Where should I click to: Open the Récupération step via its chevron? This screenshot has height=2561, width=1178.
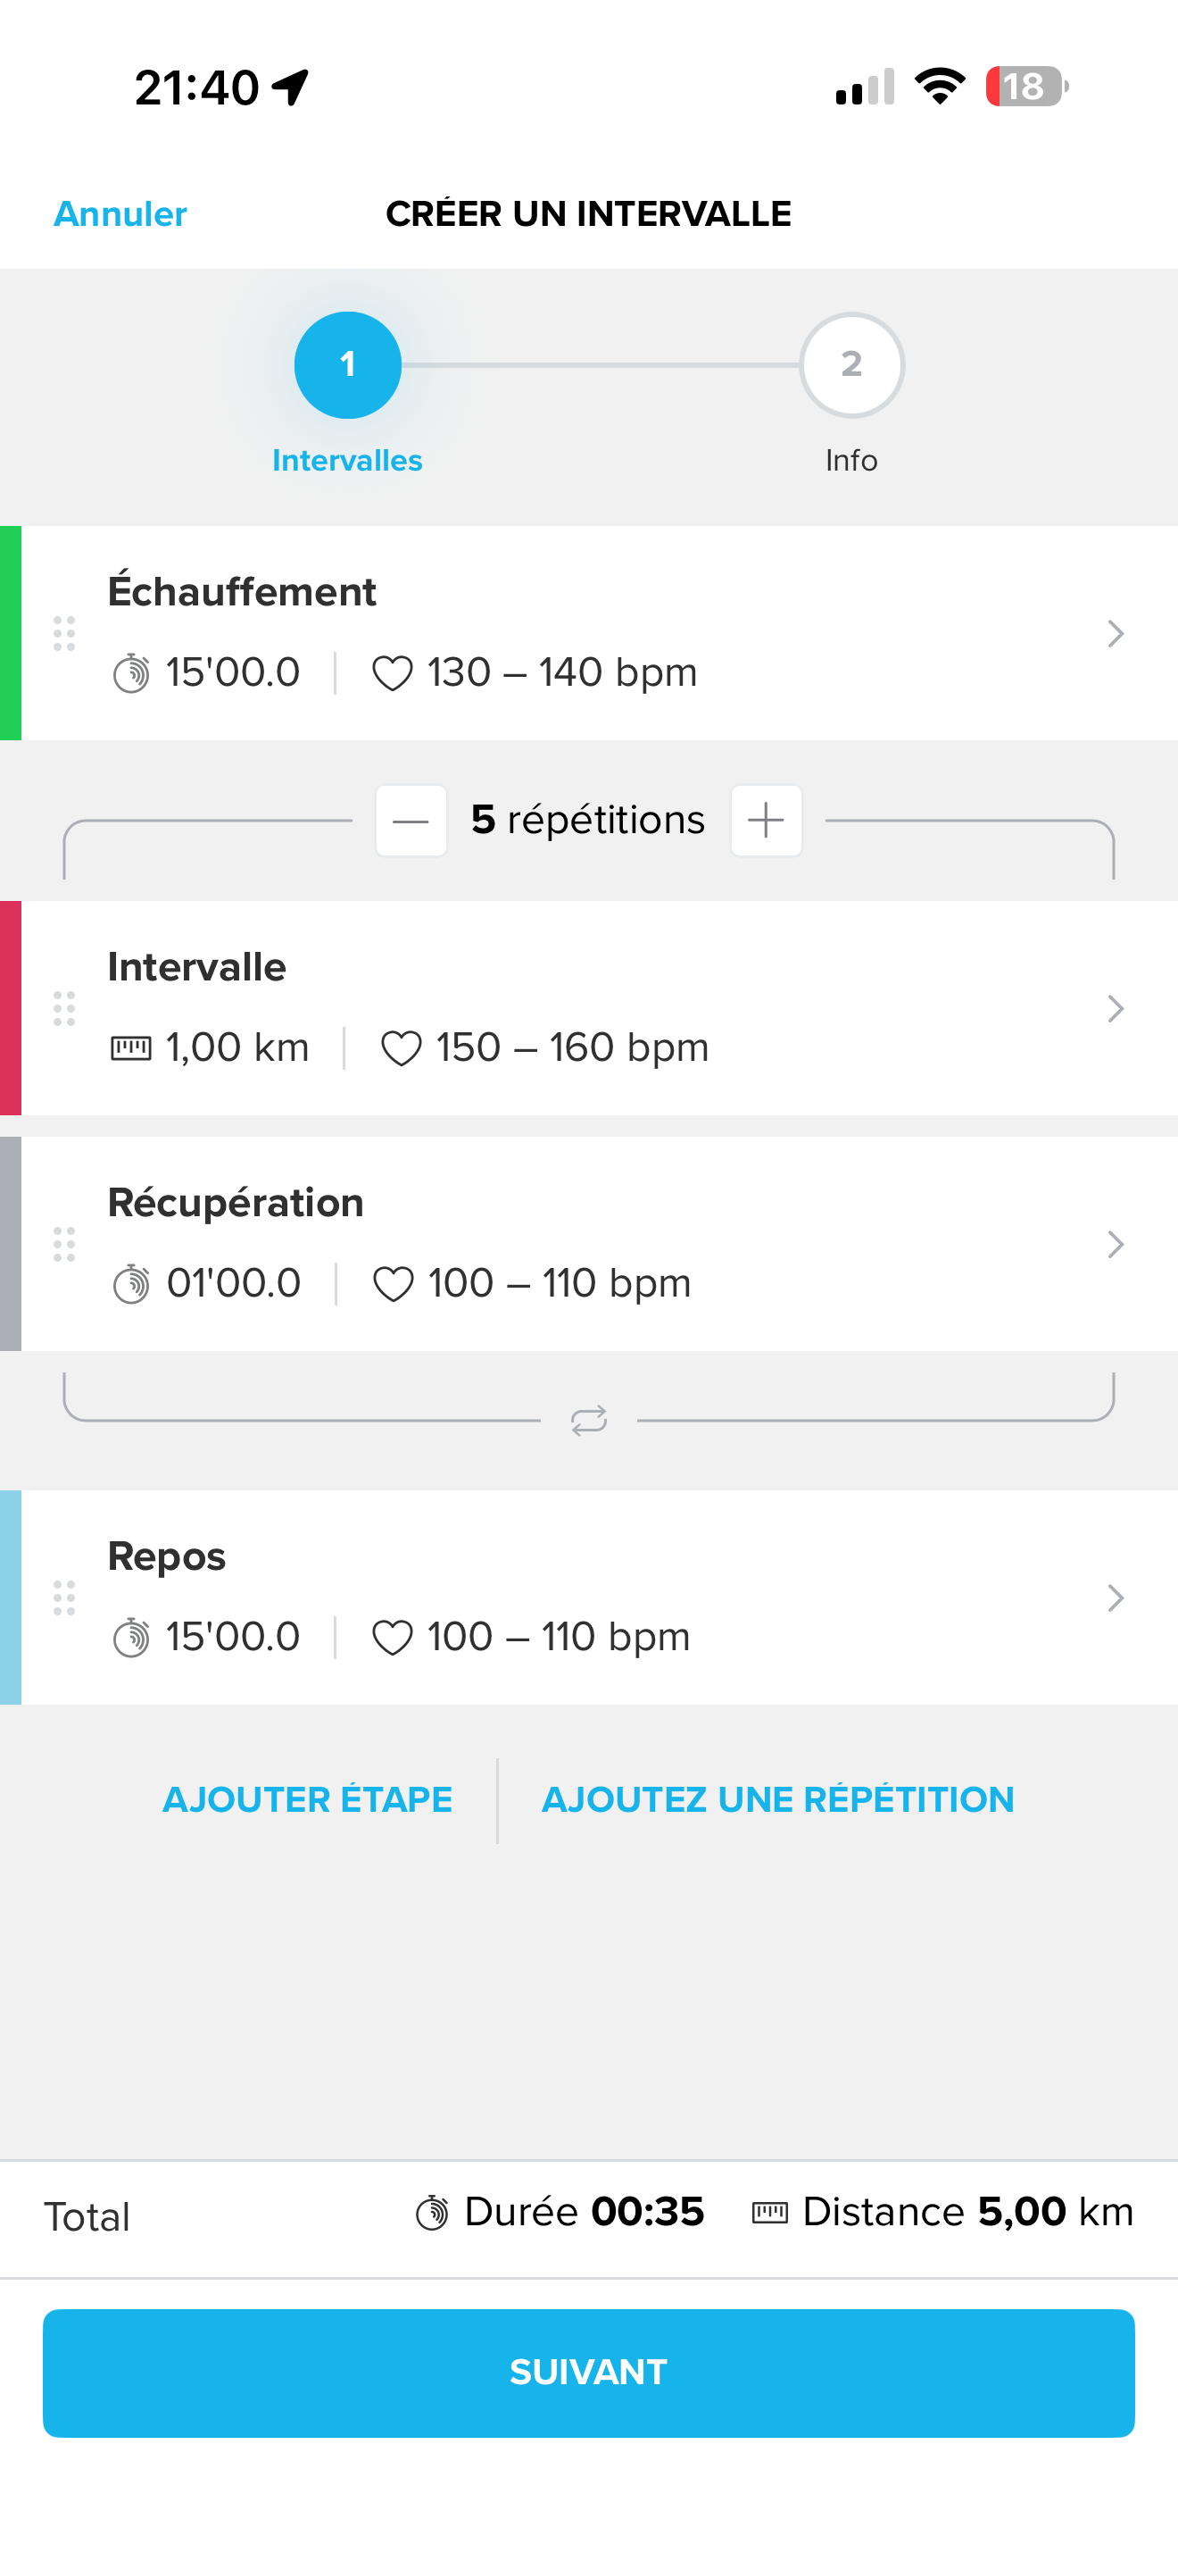point(1116,1244)
